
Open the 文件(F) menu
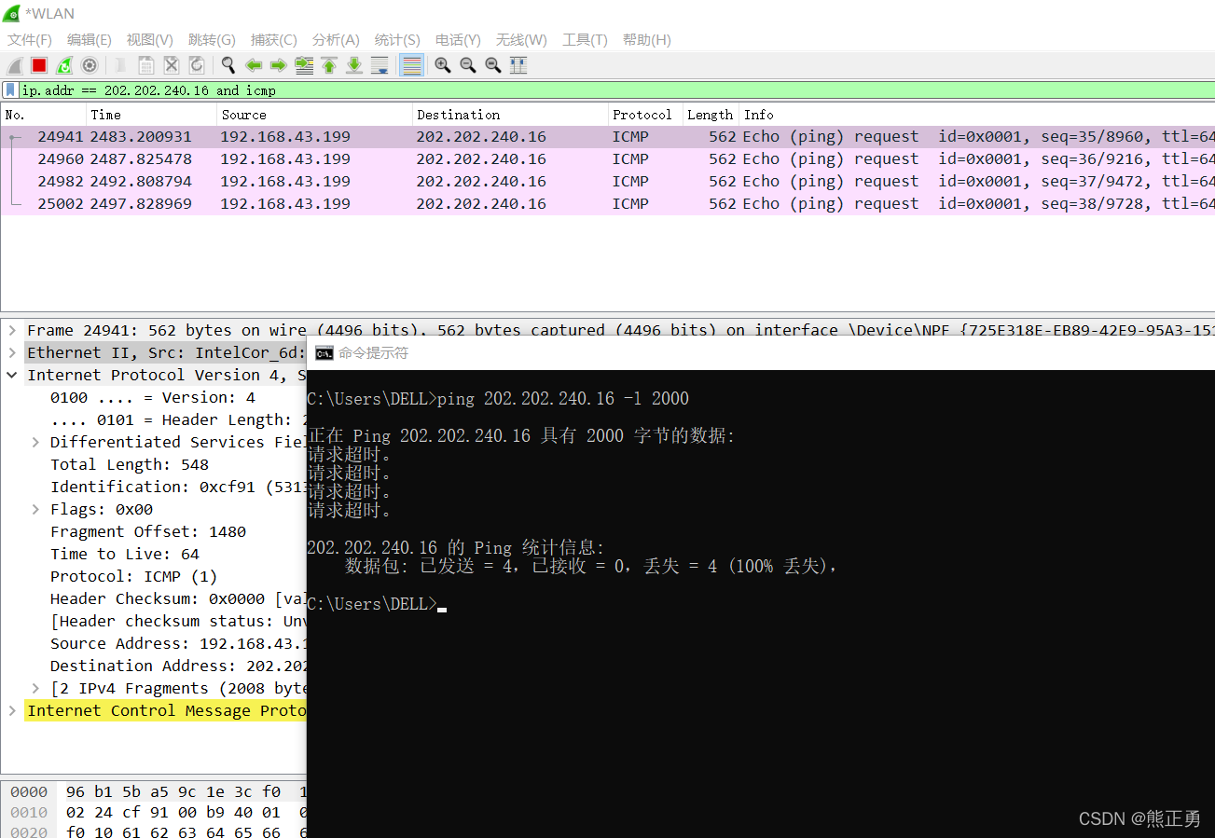[x=30, y=40]
